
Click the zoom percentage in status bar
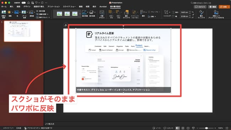(x=220, y=128)
